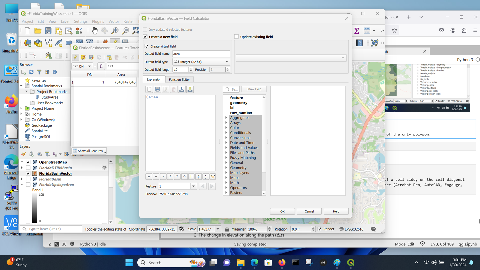Image resolution: width=480 pixels, height=270 pixels.
Task: Click Show All Features button
Action: pyautogui.click(x=89, y=151)
